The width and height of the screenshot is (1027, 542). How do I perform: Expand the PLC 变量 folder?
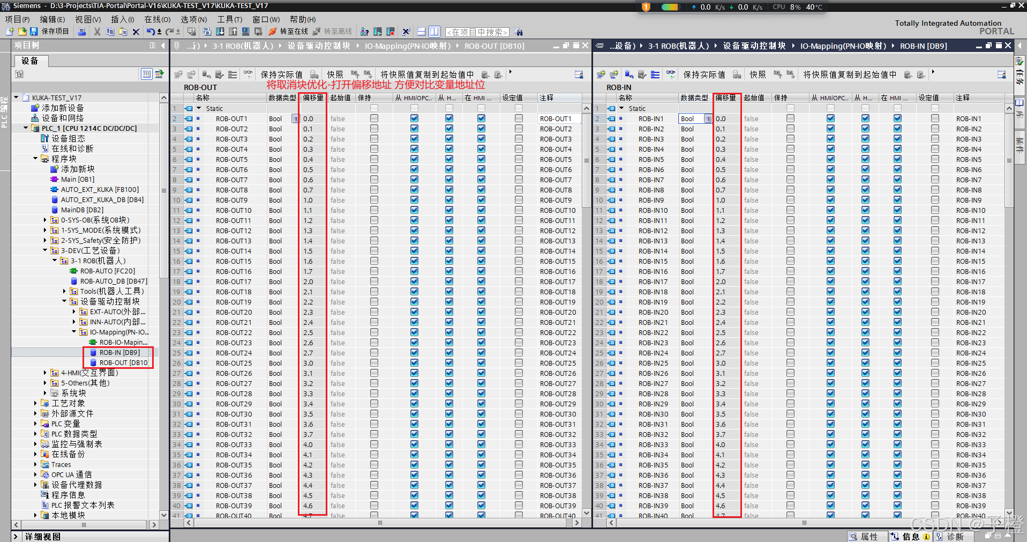[x=35, y=424]
